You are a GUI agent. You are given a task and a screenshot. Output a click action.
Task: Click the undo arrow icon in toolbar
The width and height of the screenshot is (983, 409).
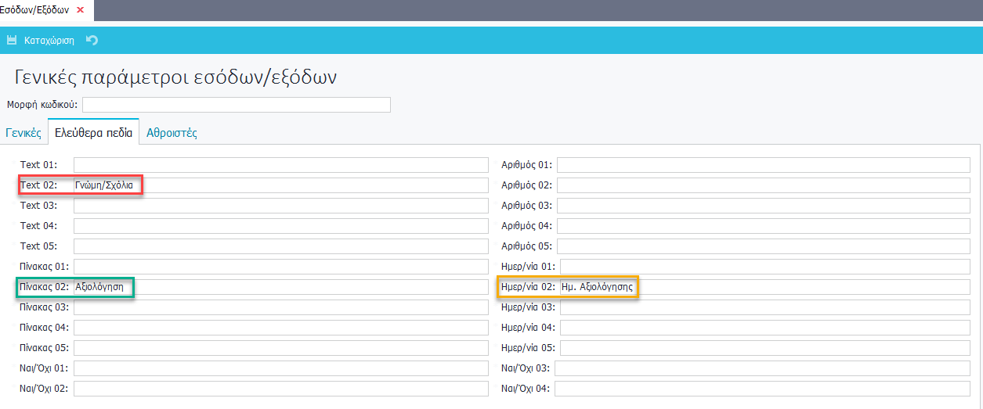tap(92, 40)
